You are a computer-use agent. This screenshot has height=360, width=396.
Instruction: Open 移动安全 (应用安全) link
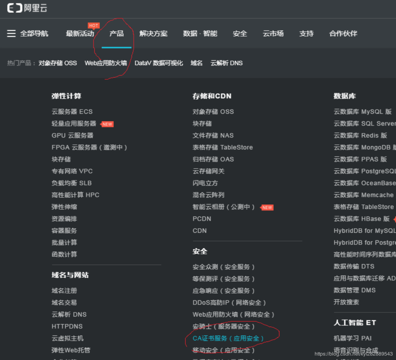224,350
